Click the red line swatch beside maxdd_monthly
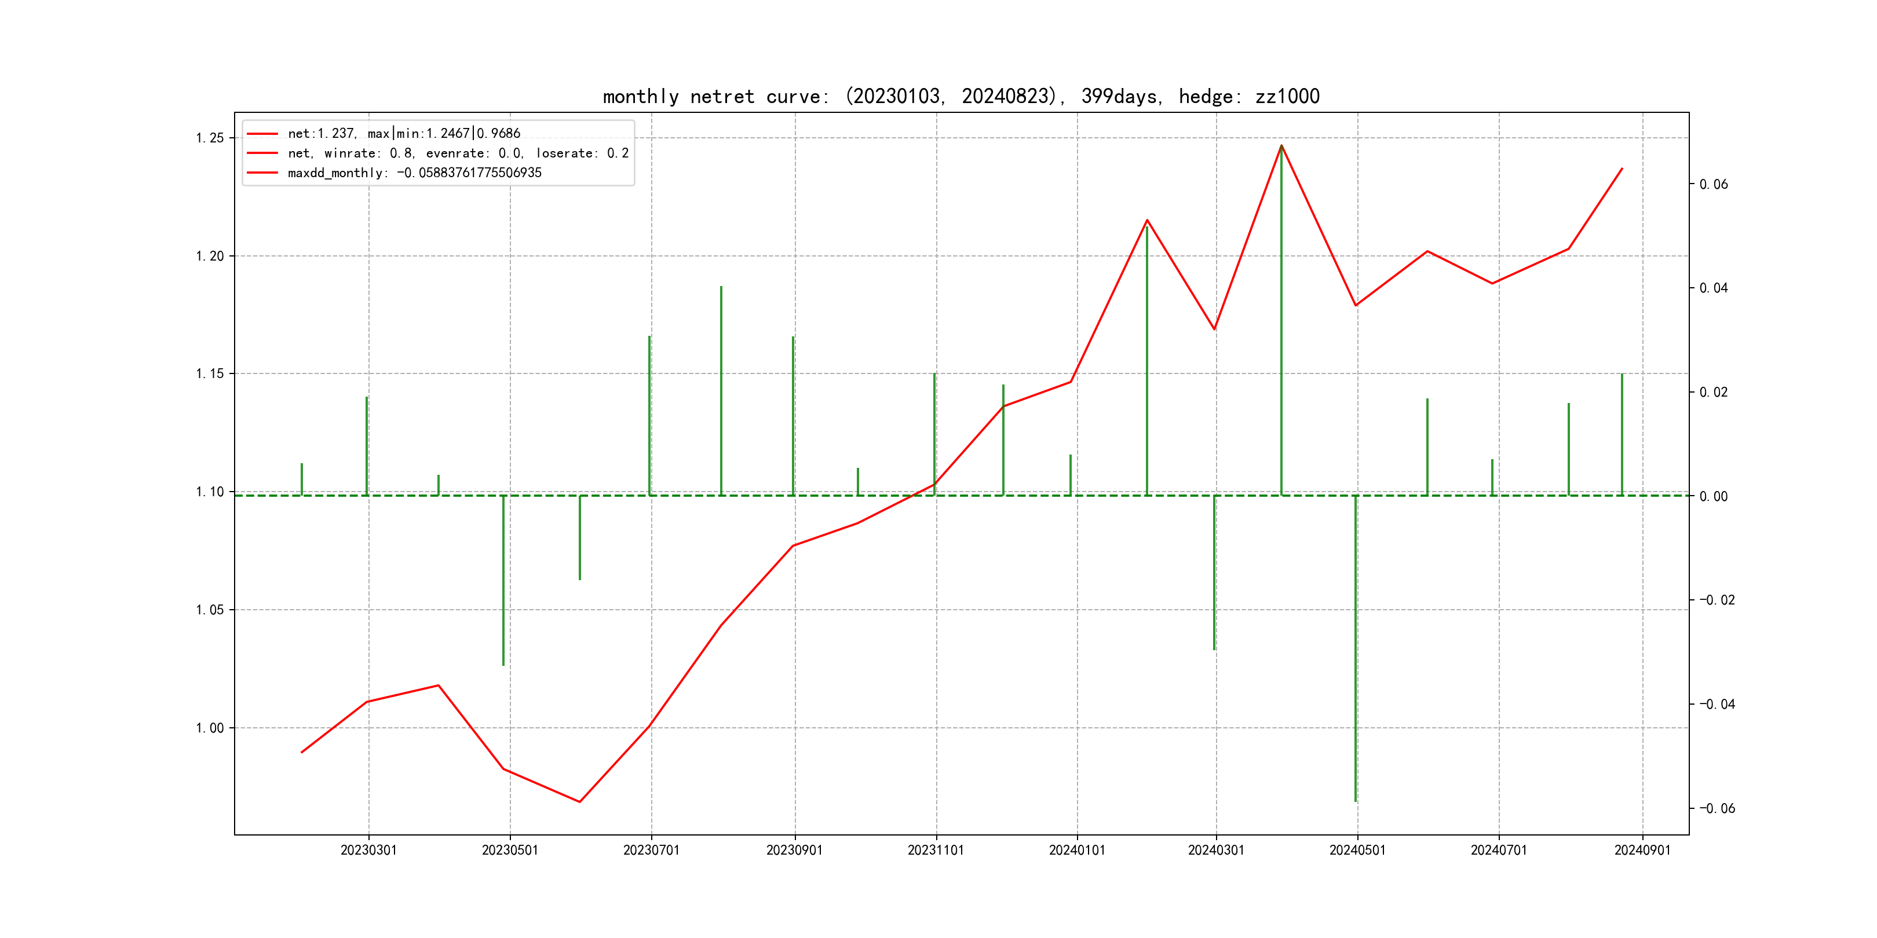Screen dimensions: 1877x938 [x=262, y=173]
